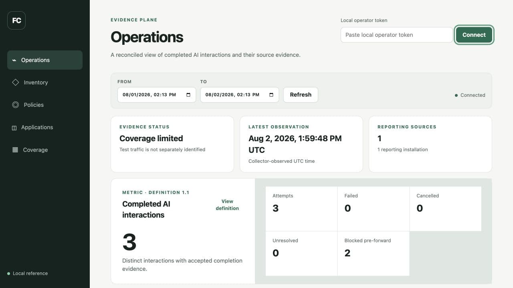Open the Policies page

(x=45, y=105)
